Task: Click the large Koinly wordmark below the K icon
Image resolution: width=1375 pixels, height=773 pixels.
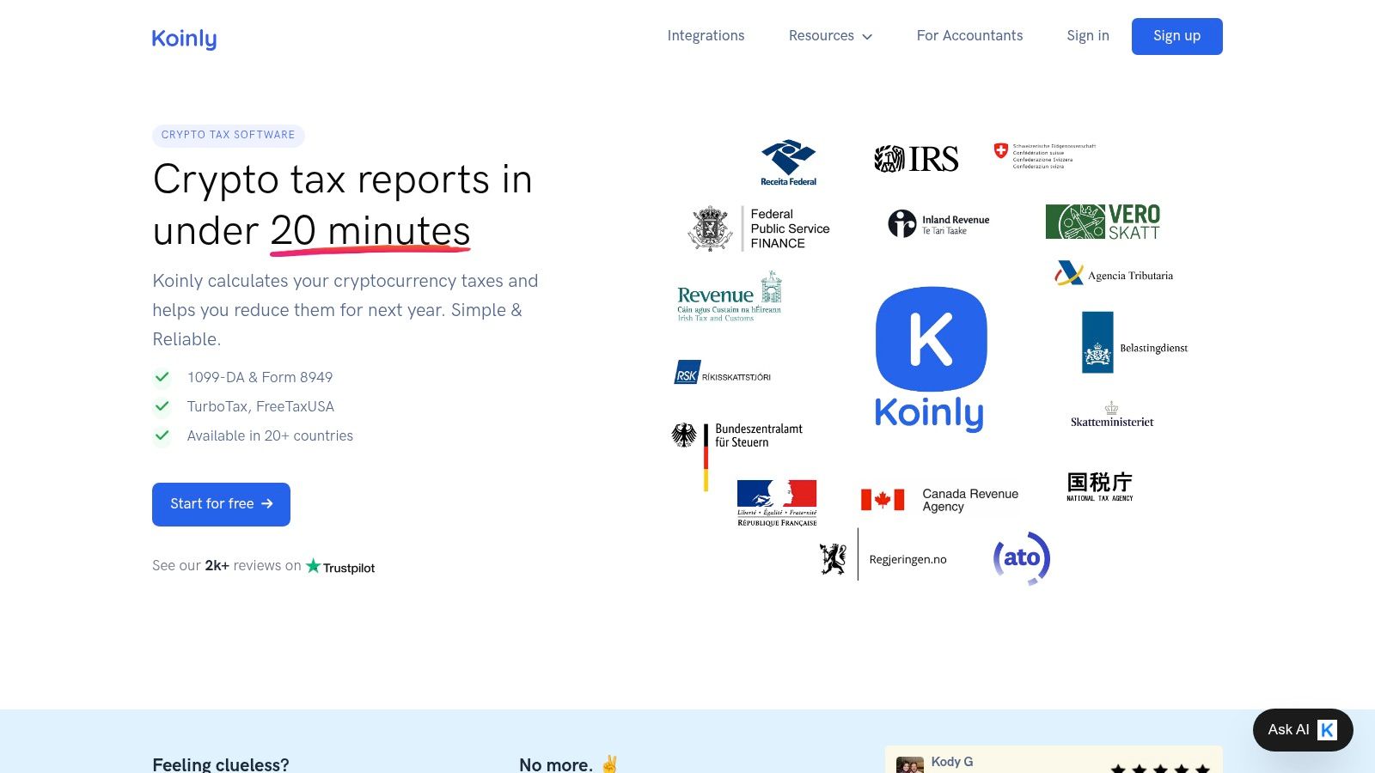Action: click(x=929, y=413)
